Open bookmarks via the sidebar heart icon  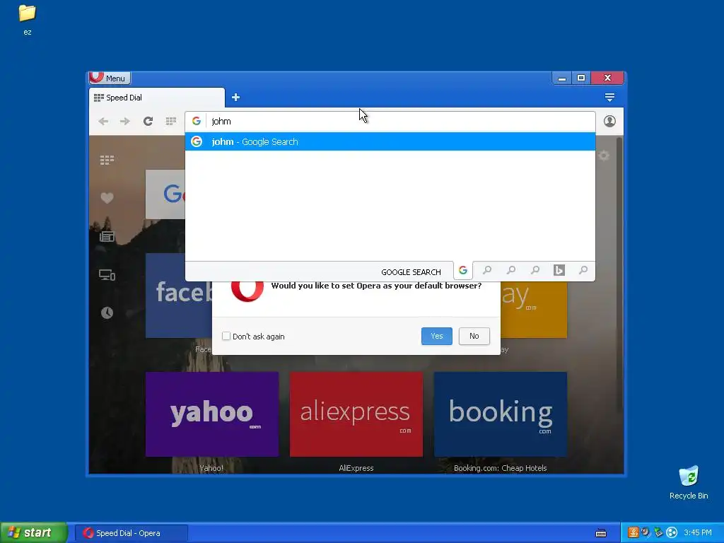pyautogui.click(x=107, y=198)
